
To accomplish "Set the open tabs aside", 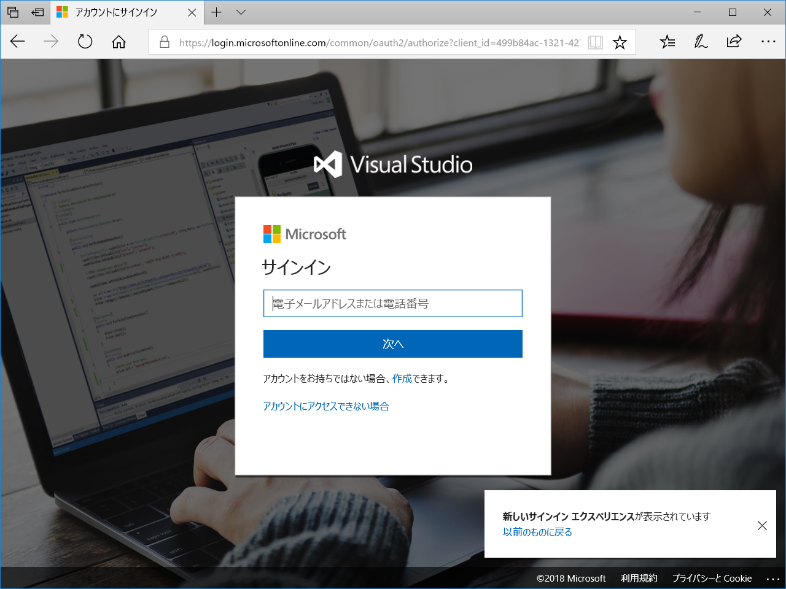I will 37,12.
